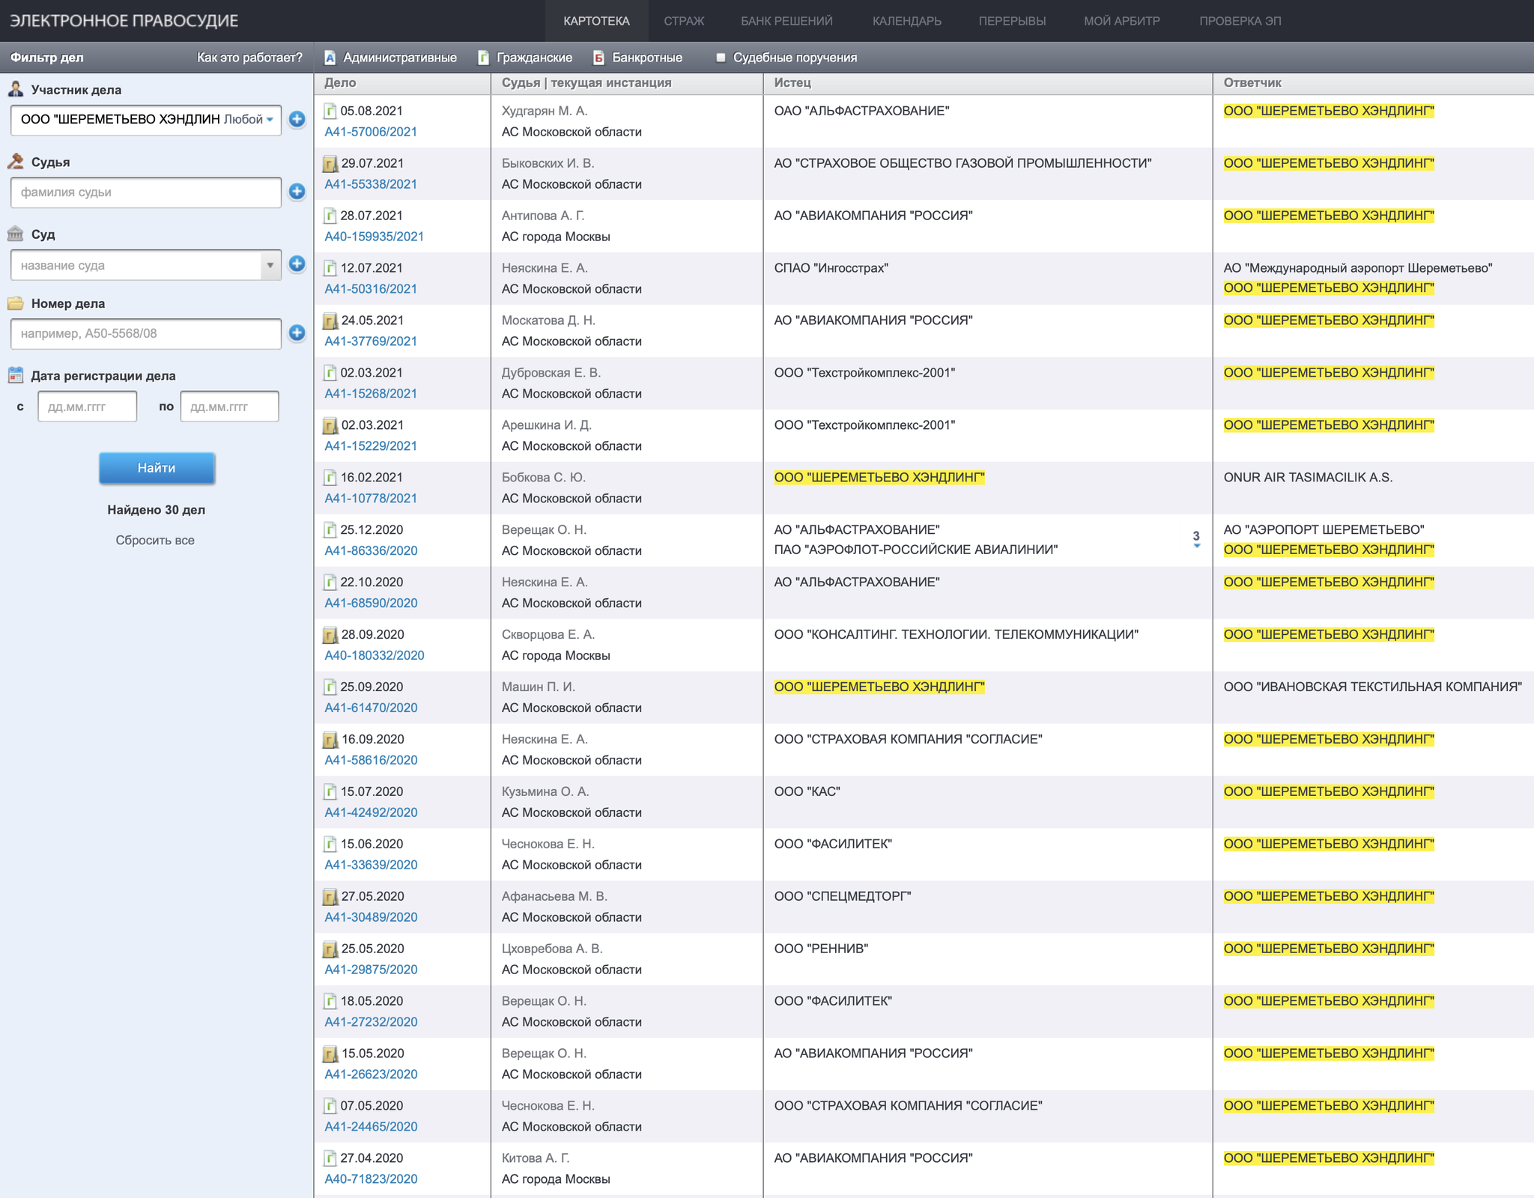Click the Истец column header
Viewport: 1534px width, 1198px height.
click(792, 82)
